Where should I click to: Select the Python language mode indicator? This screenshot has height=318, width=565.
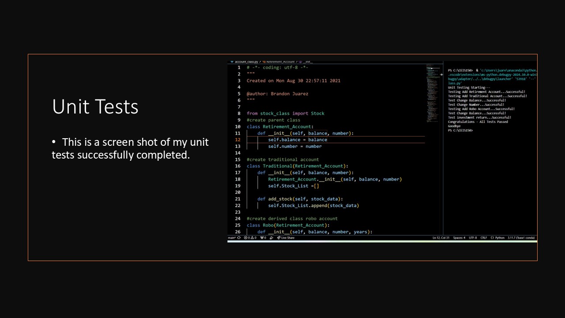(x=497, y=238)
